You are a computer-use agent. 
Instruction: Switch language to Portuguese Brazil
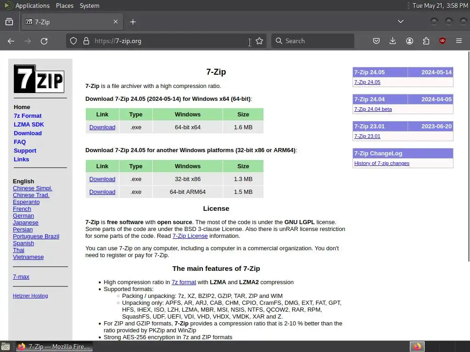[x=36, y=236]
